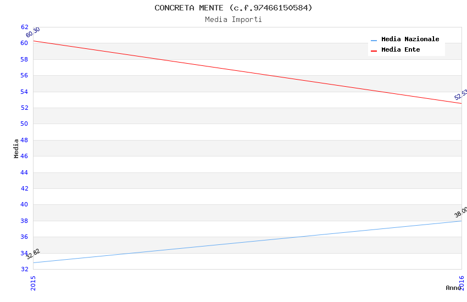This screenshot has height=302, width=467.
Task: Select the 52.53 data point label
Action: point(460,95)
